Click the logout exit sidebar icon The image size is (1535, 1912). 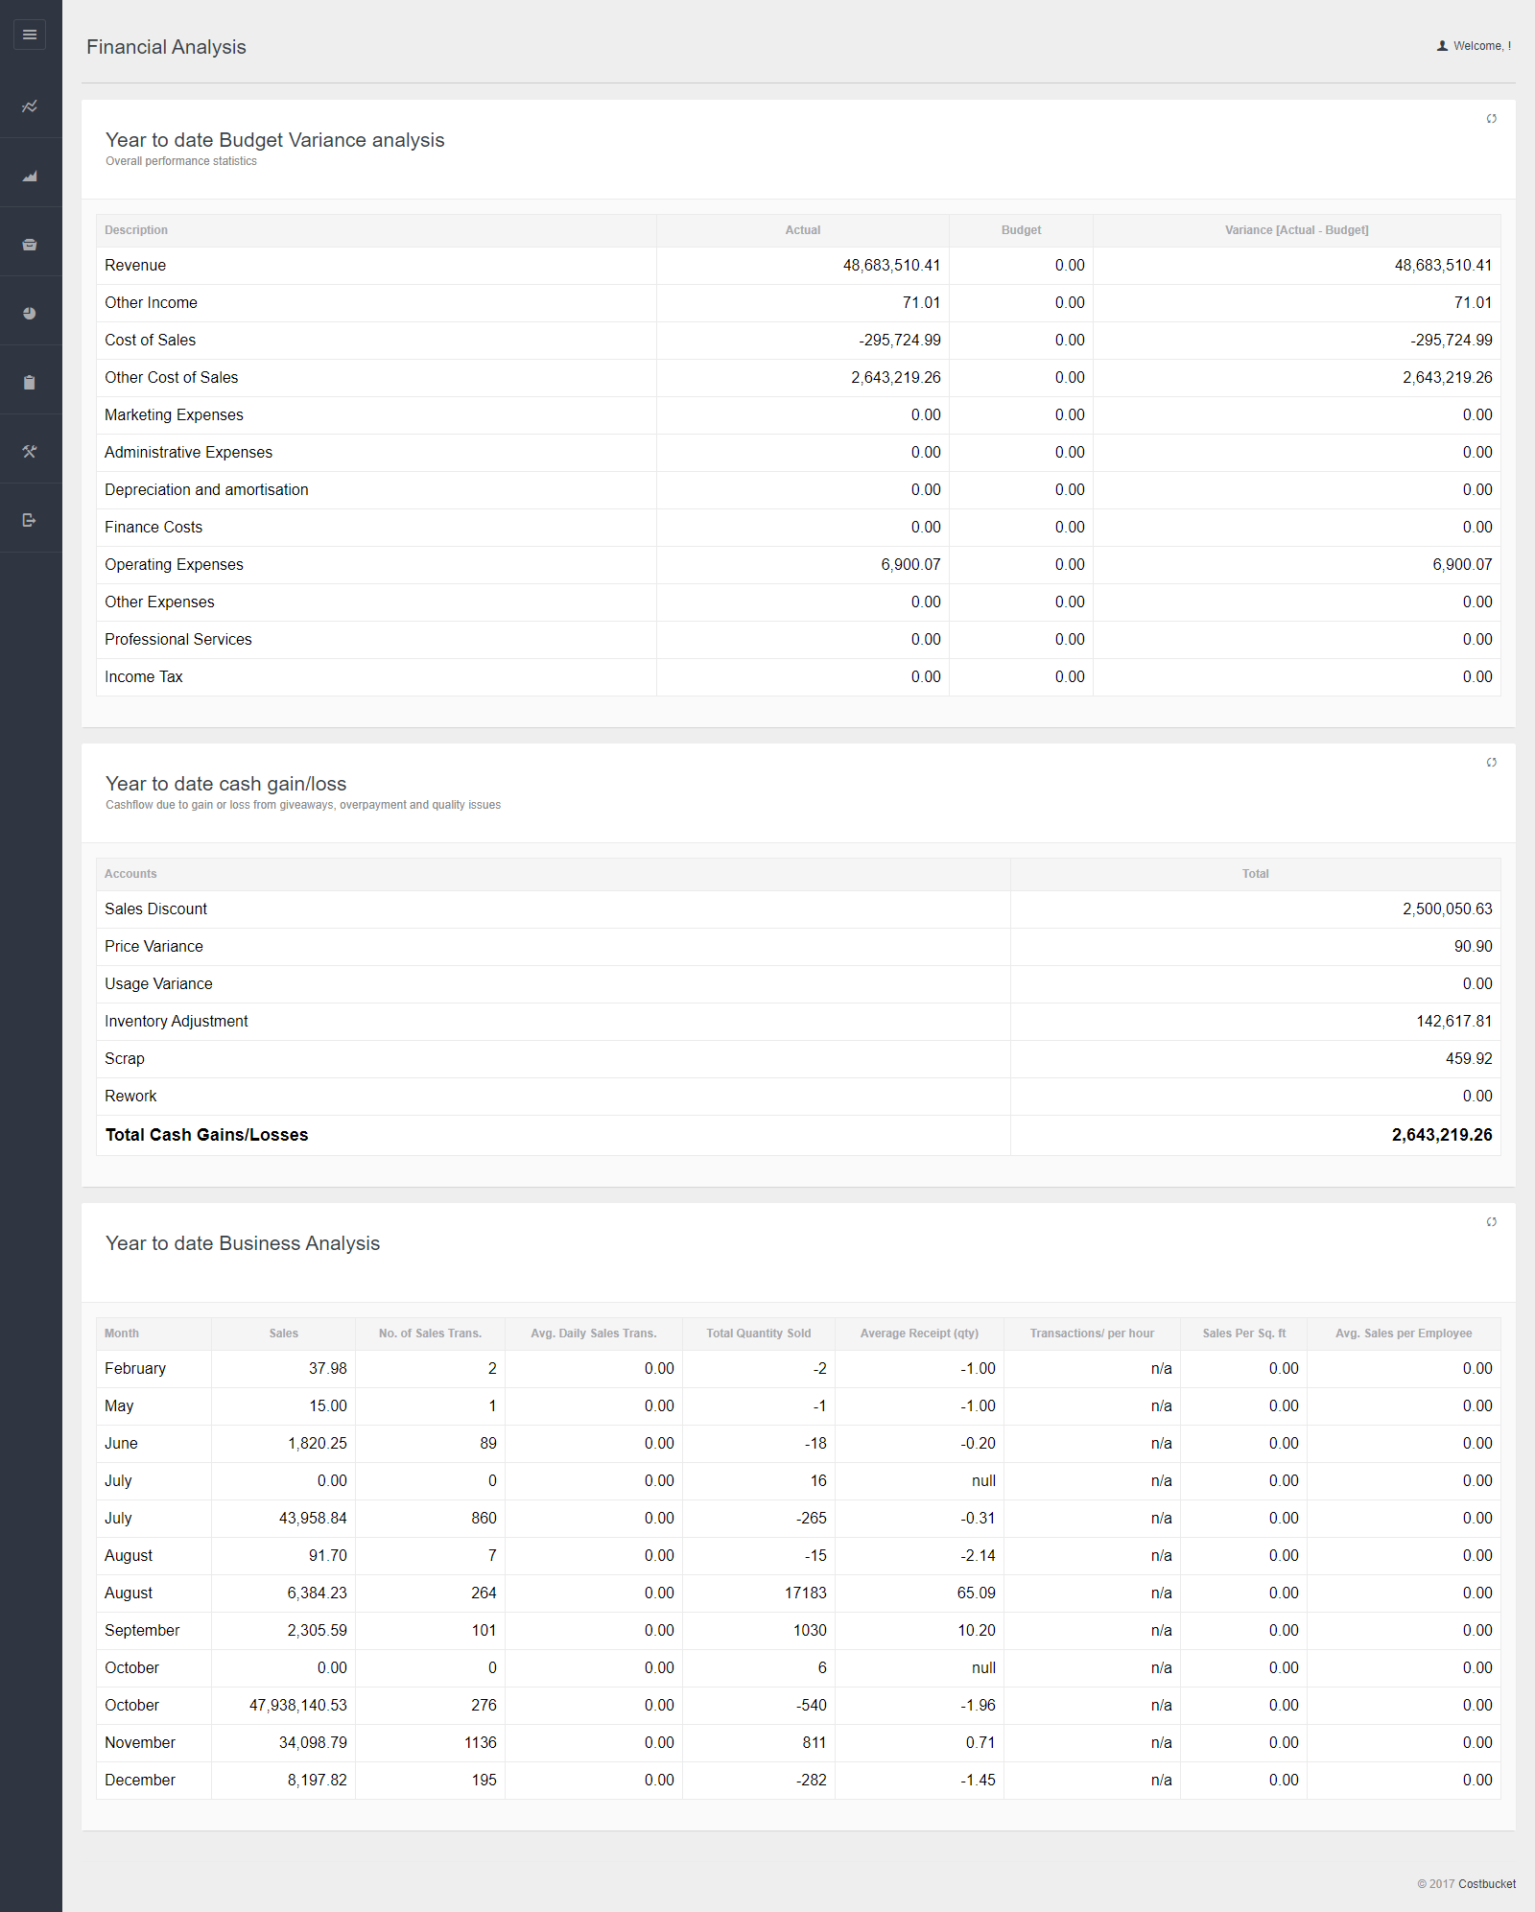coord(30,520)
